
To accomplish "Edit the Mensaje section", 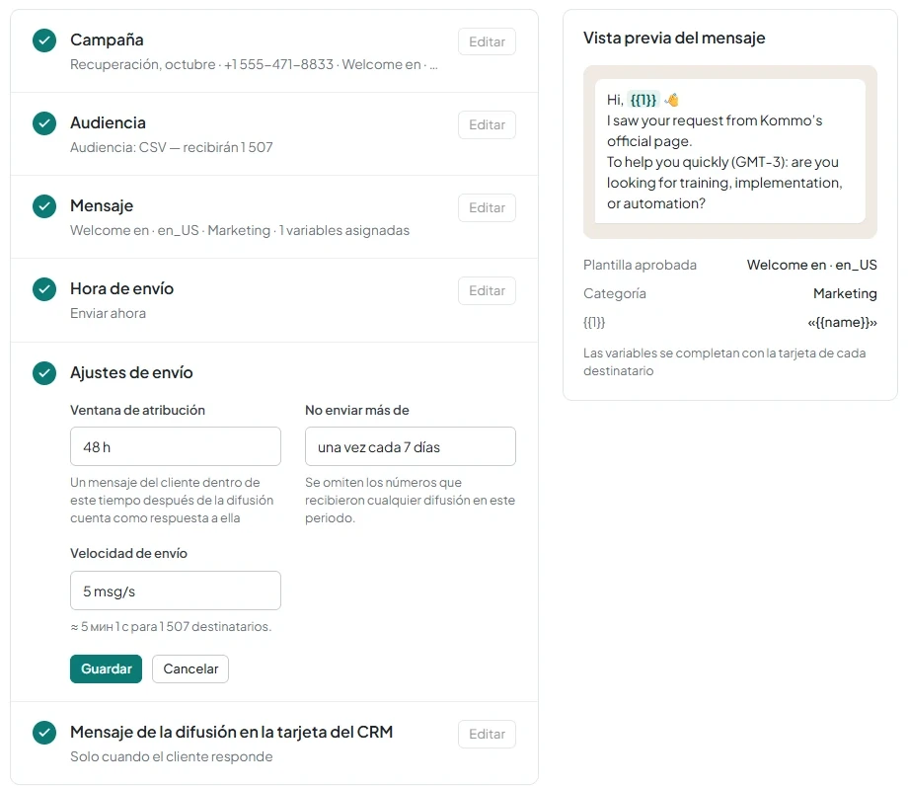I will click(x=487, y=207).
